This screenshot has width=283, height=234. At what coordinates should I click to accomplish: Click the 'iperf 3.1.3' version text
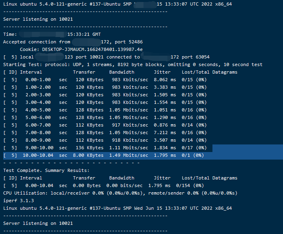[18, 201]
